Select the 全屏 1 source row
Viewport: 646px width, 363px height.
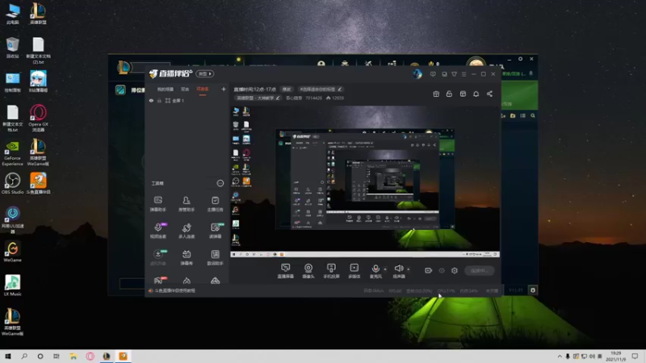pos(187,100)
